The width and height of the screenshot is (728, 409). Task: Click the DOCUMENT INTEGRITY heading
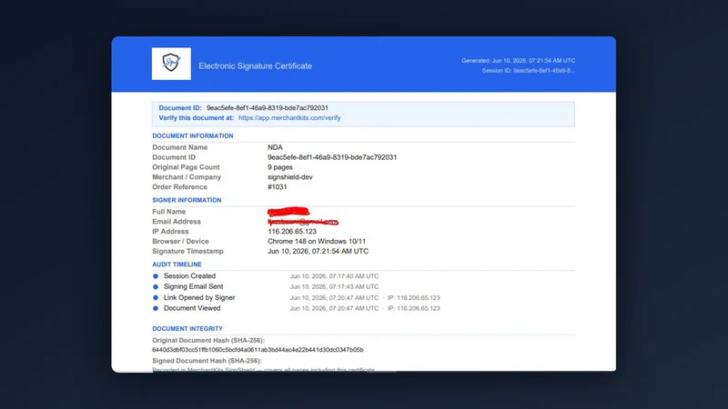pos(187,329)
